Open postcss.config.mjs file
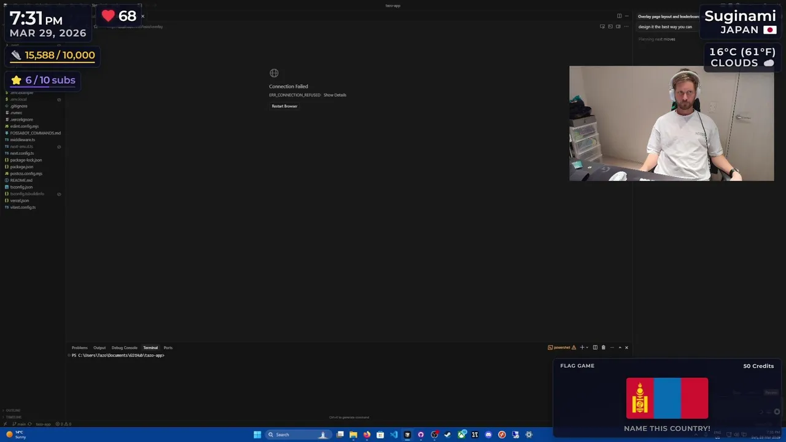 [x=26, y=174]
